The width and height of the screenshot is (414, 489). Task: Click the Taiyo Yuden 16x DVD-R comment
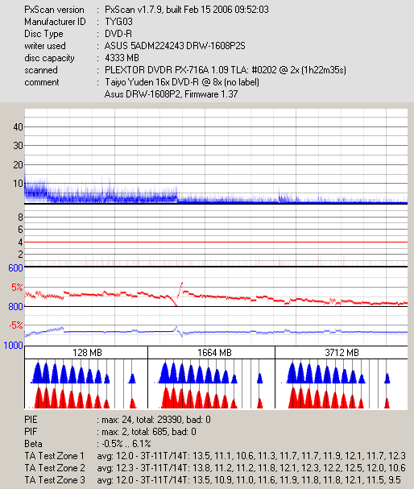tap(182, 82)
